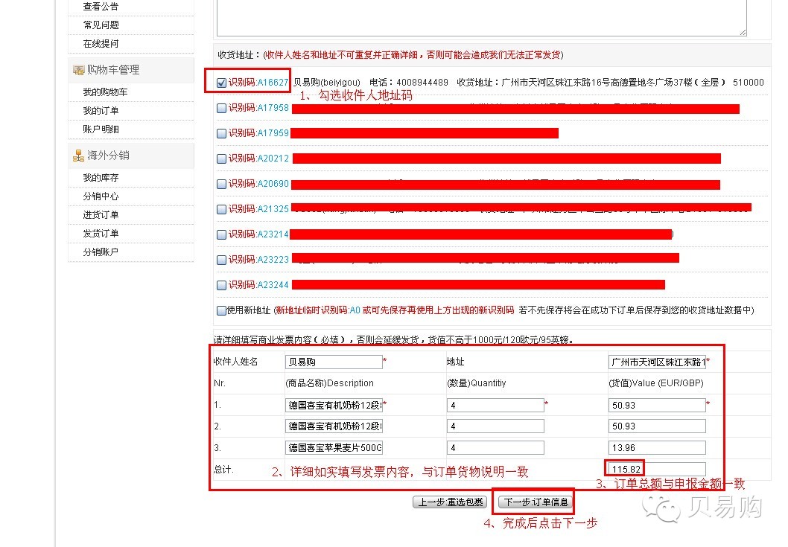Click 上一步:重选包裹 button
Image resolution: width=788 pixels, height=547 pixels.
(x=450, y=502)
